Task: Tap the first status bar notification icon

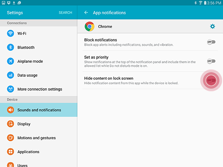Action: tap(4, 3)
